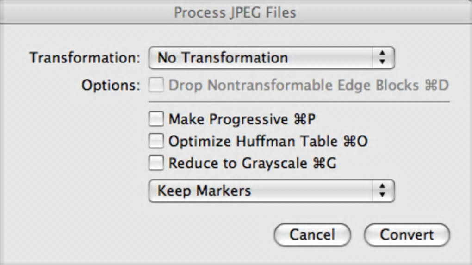Click the Drop Nontransformable Edge Blocks label text

click(x=308, y=86)
